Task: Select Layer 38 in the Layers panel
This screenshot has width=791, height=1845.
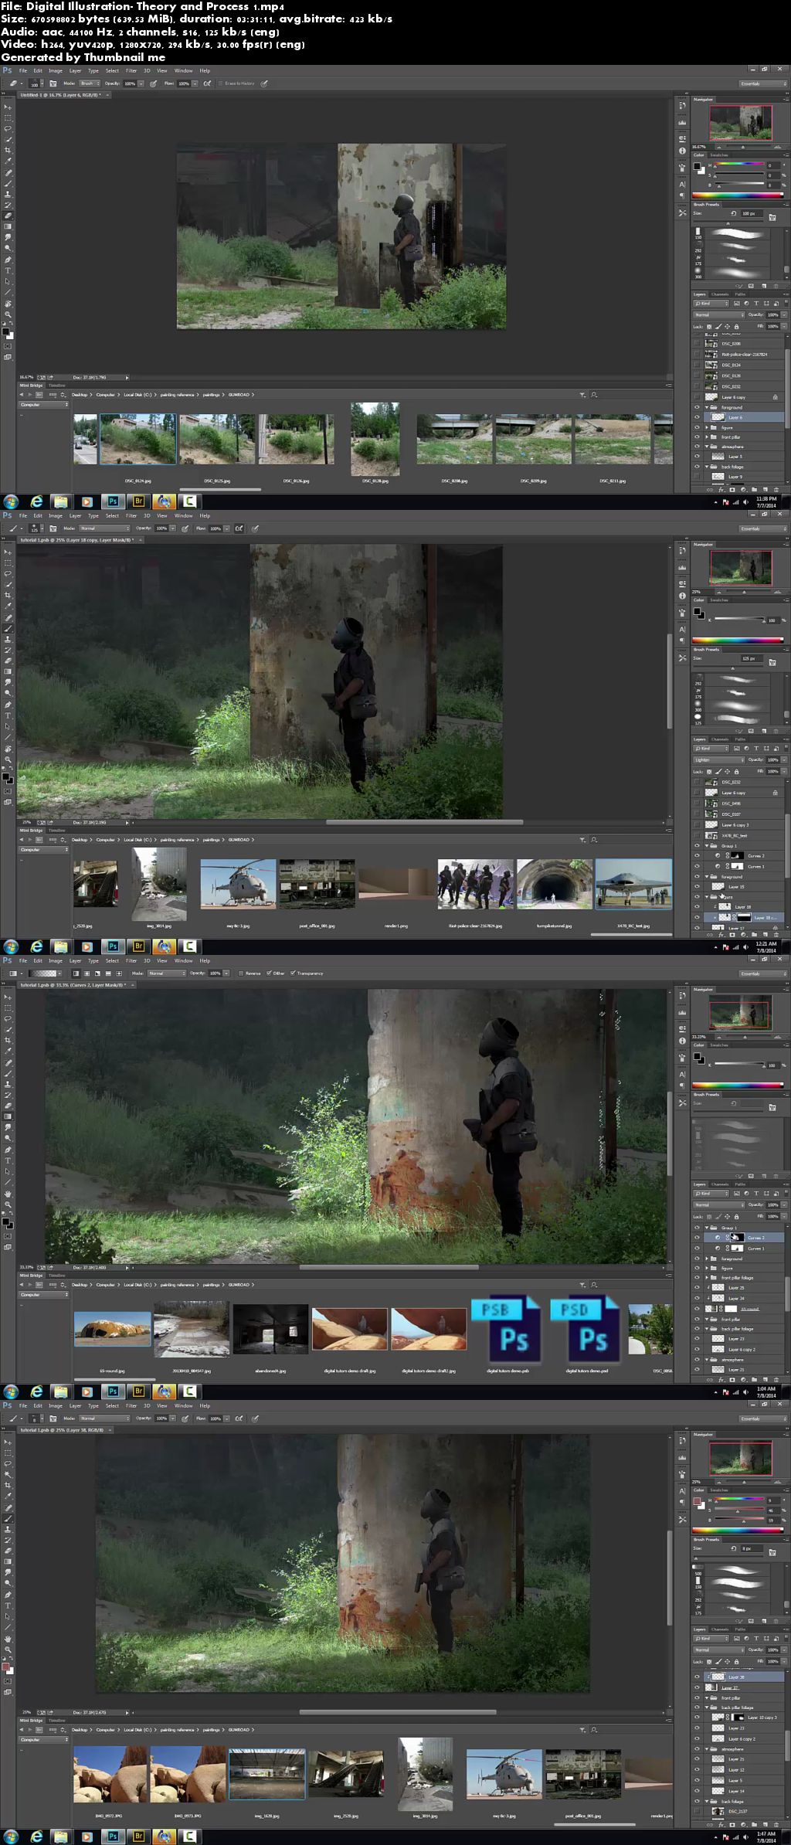Action: [738, 1677]
